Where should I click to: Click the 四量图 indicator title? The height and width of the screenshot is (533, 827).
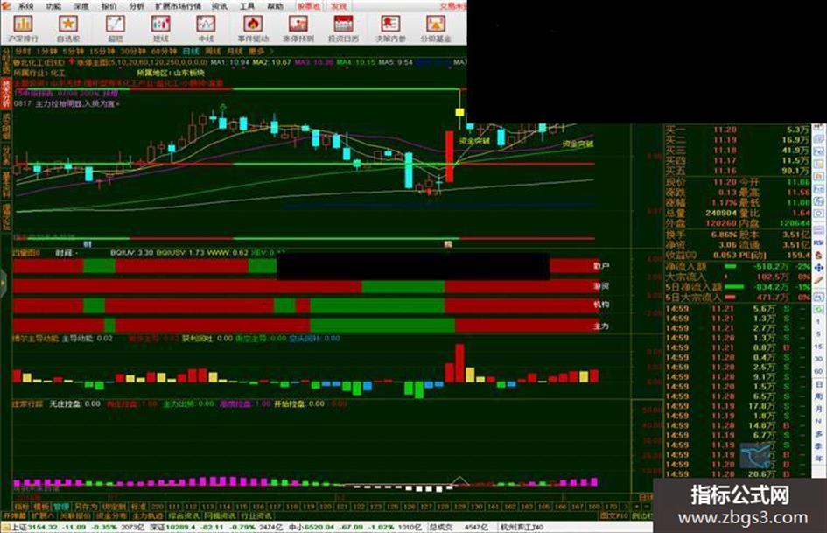(26, 253)
